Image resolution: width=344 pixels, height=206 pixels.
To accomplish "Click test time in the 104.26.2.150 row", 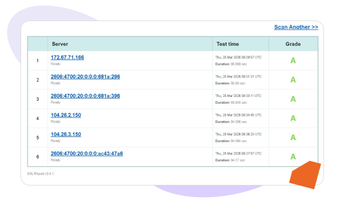I will (238, 115).
